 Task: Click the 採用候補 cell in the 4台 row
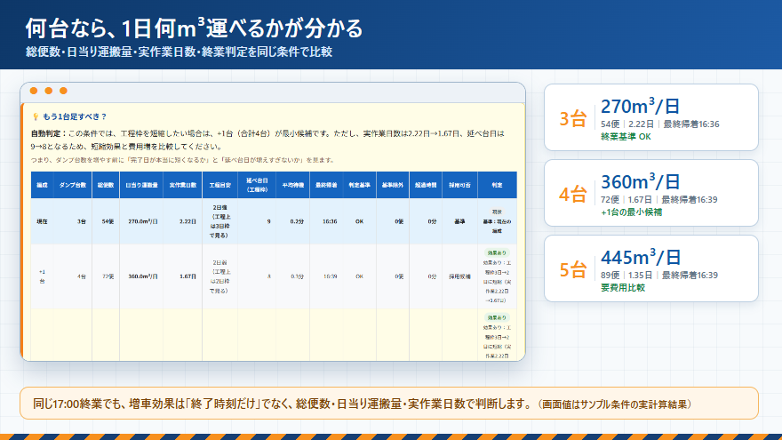(459, 276)
